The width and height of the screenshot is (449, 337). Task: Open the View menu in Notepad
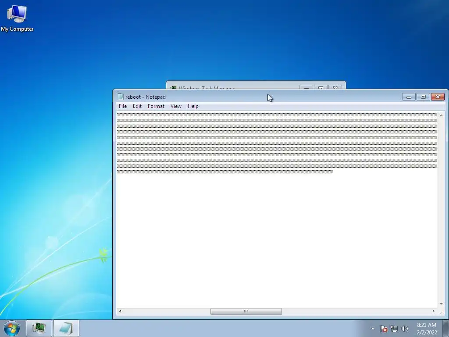tap(176, 106)
